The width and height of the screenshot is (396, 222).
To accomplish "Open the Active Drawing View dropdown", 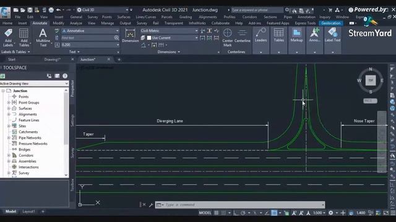I will coord(35,83).
